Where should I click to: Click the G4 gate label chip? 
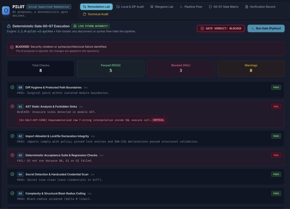(20, 174)
